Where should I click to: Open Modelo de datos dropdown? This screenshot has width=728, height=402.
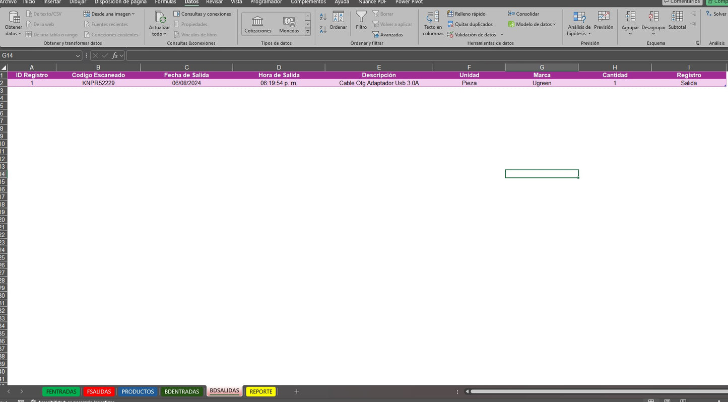coord(532,24)
